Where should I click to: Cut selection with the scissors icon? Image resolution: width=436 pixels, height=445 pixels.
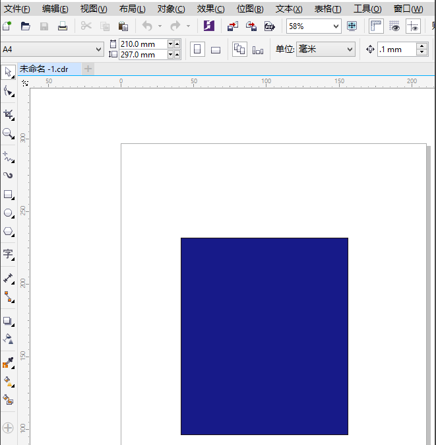[x=86, y=26]
